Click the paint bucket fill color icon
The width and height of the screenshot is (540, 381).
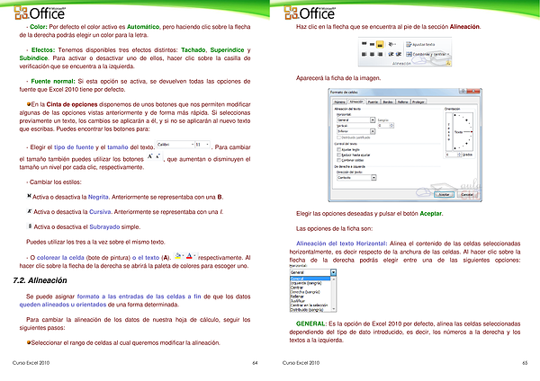(177, 256)
